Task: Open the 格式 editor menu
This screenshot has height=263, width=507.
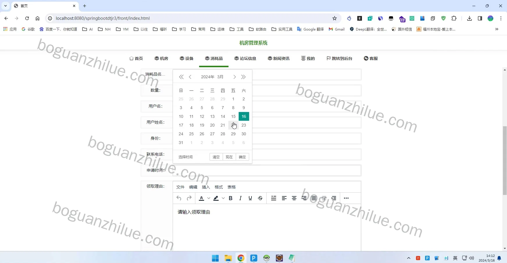Action: [219, 187]
